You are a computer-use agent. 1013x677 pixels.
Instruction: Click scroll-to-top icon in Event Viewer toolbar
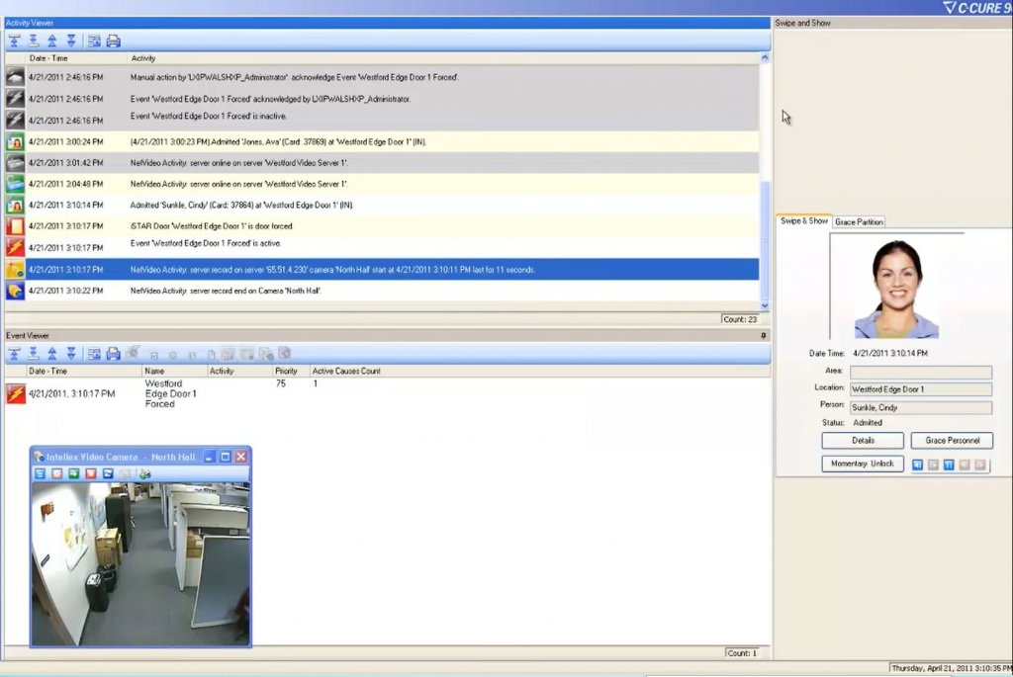click(x=14, y=354)
